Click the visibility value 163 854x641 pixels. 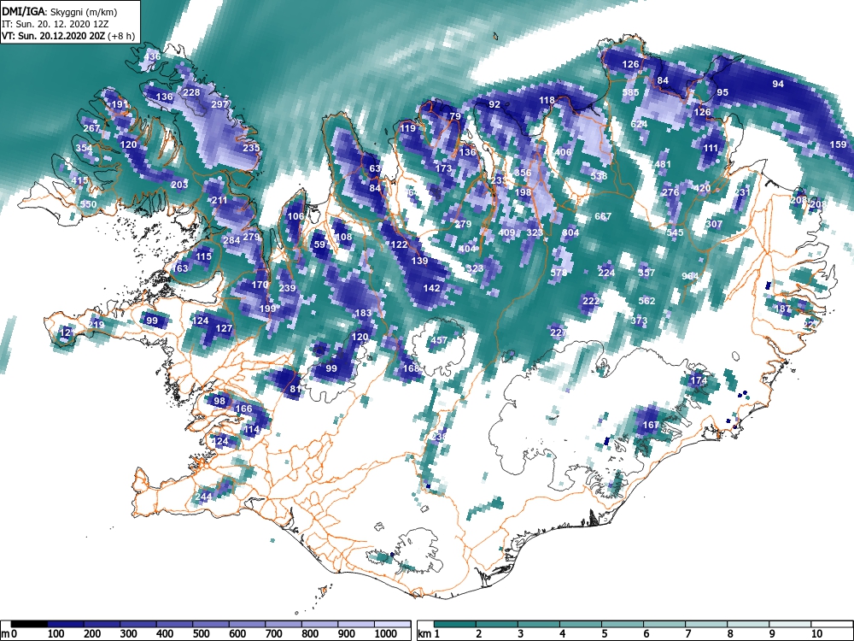pos(179,268)
